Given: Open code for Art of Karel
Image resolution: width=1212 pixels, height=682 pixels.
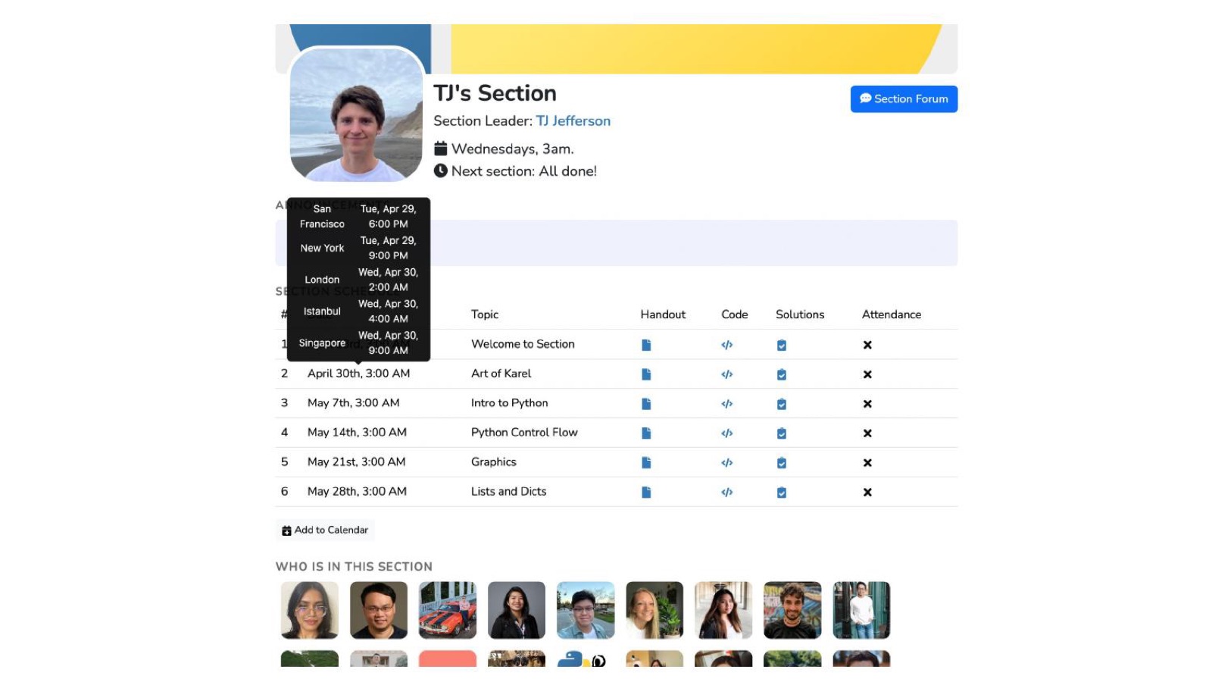Looking at the screenshot, I should pyautogui.click(x=727, y=374).
